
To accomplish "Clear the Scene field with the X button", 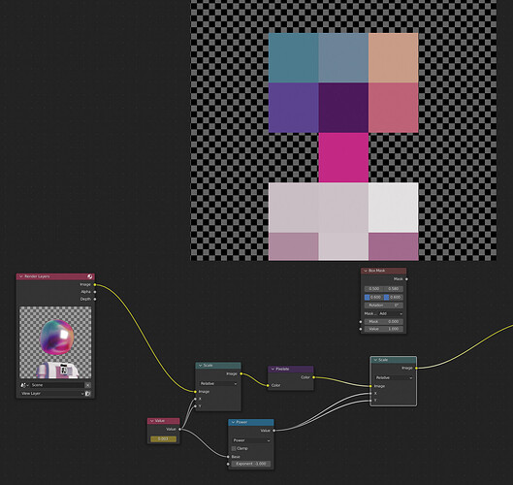I will pos(87,385).
